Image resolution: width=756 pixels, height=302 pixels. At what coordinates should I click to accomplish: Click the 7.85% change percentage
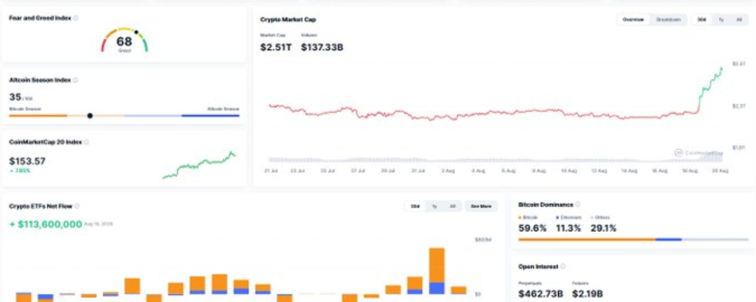(x=20, y=171)
